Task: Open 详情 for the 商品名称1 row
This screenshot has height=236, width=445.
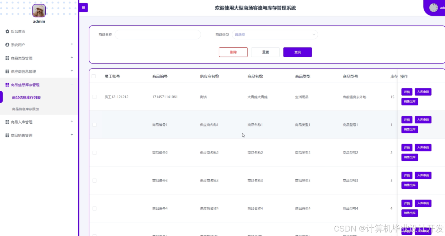Action: [407, 120]
